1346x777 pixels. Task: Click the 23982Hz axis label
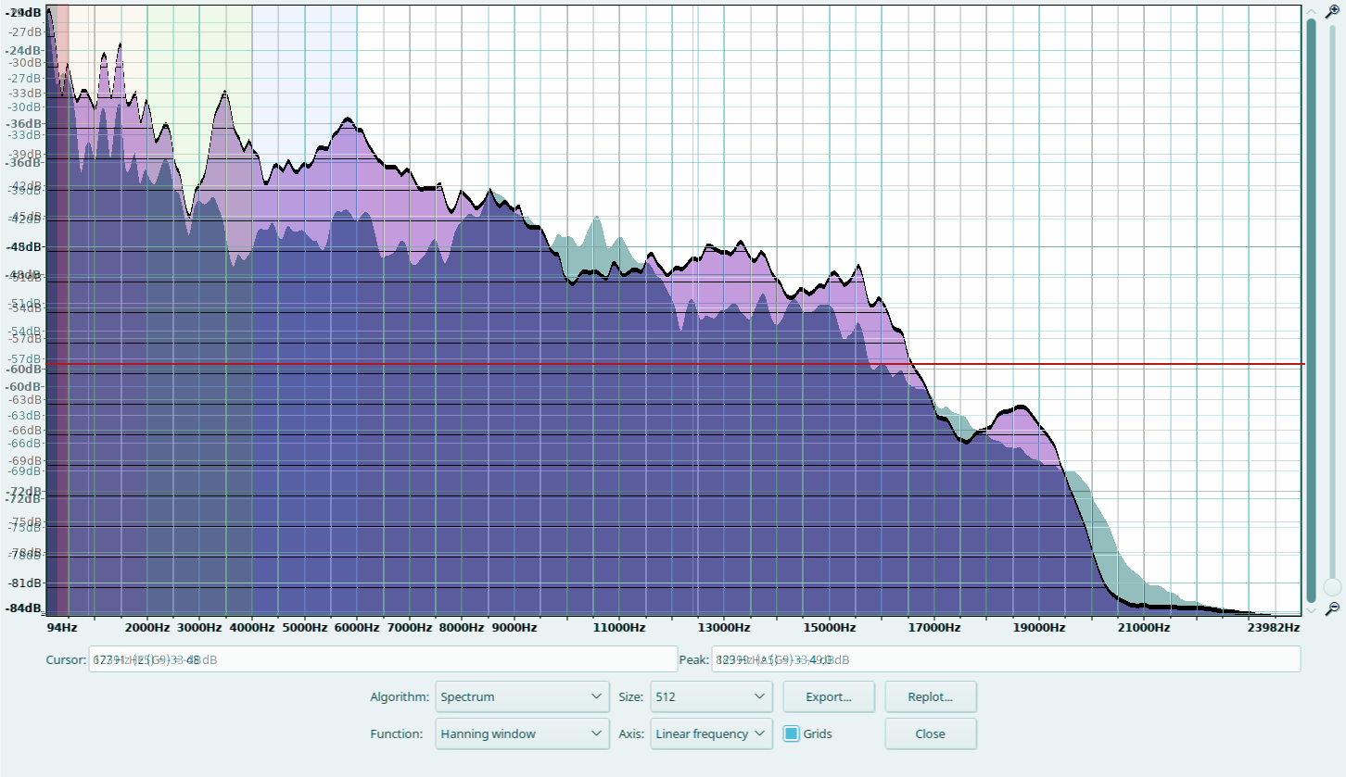[x=1274, y=627]
